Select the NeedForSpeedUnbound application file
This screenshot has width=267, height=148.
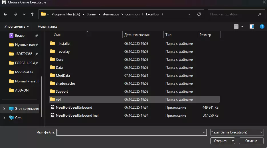tap(74, 108)
